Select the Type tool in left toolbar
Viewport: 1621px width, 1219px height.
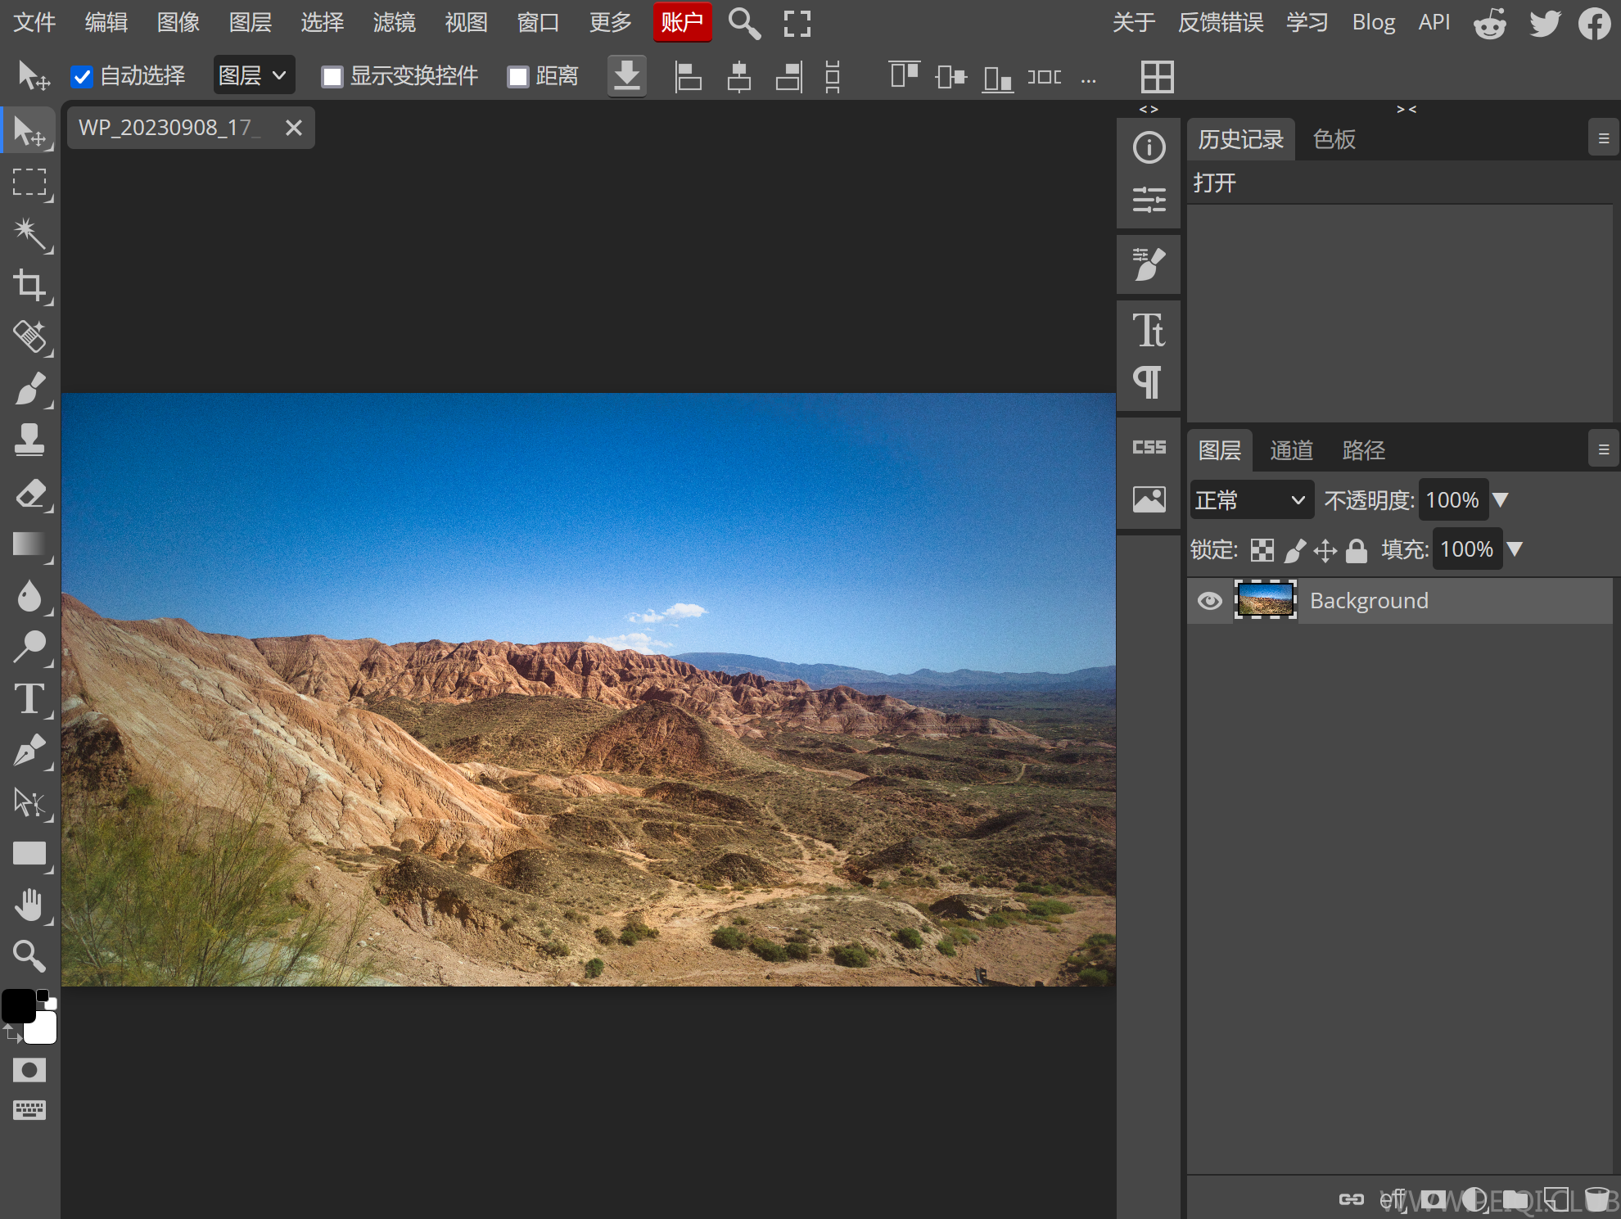(29, 698)
